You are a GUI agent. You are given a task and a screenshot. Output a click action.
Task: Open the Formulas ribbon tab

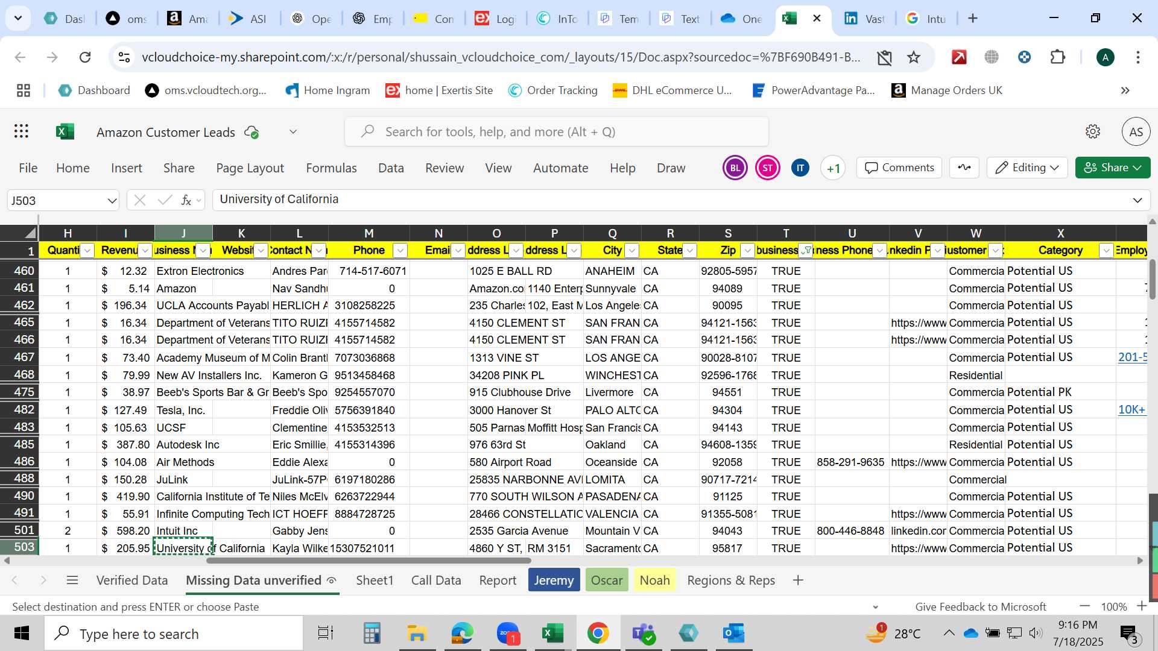pyautogui.click(x=331, y=168)
